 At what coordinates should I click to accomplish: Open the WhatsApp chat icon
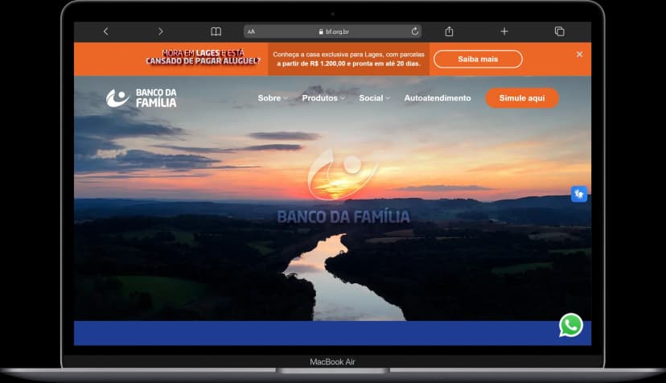point(571,324)
